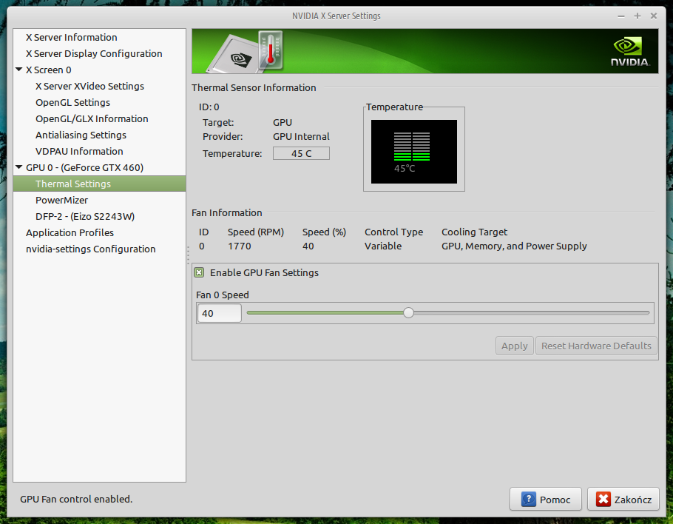Click the window title NVIDIA X Server Settings
This screenshot has width=673, height=524.
tap(336, 16)
